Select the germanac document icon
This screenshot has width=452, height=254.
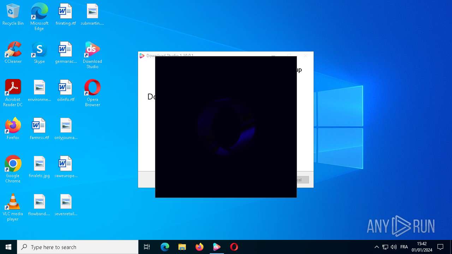pyautogui.click(x=66, y=53)
